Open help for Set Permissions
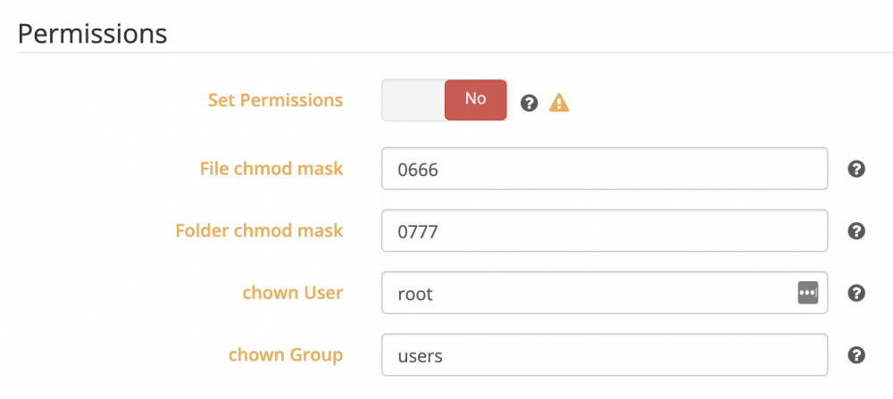Image resolution: width=893 pixels, height=399 pixels. [529, 103]
